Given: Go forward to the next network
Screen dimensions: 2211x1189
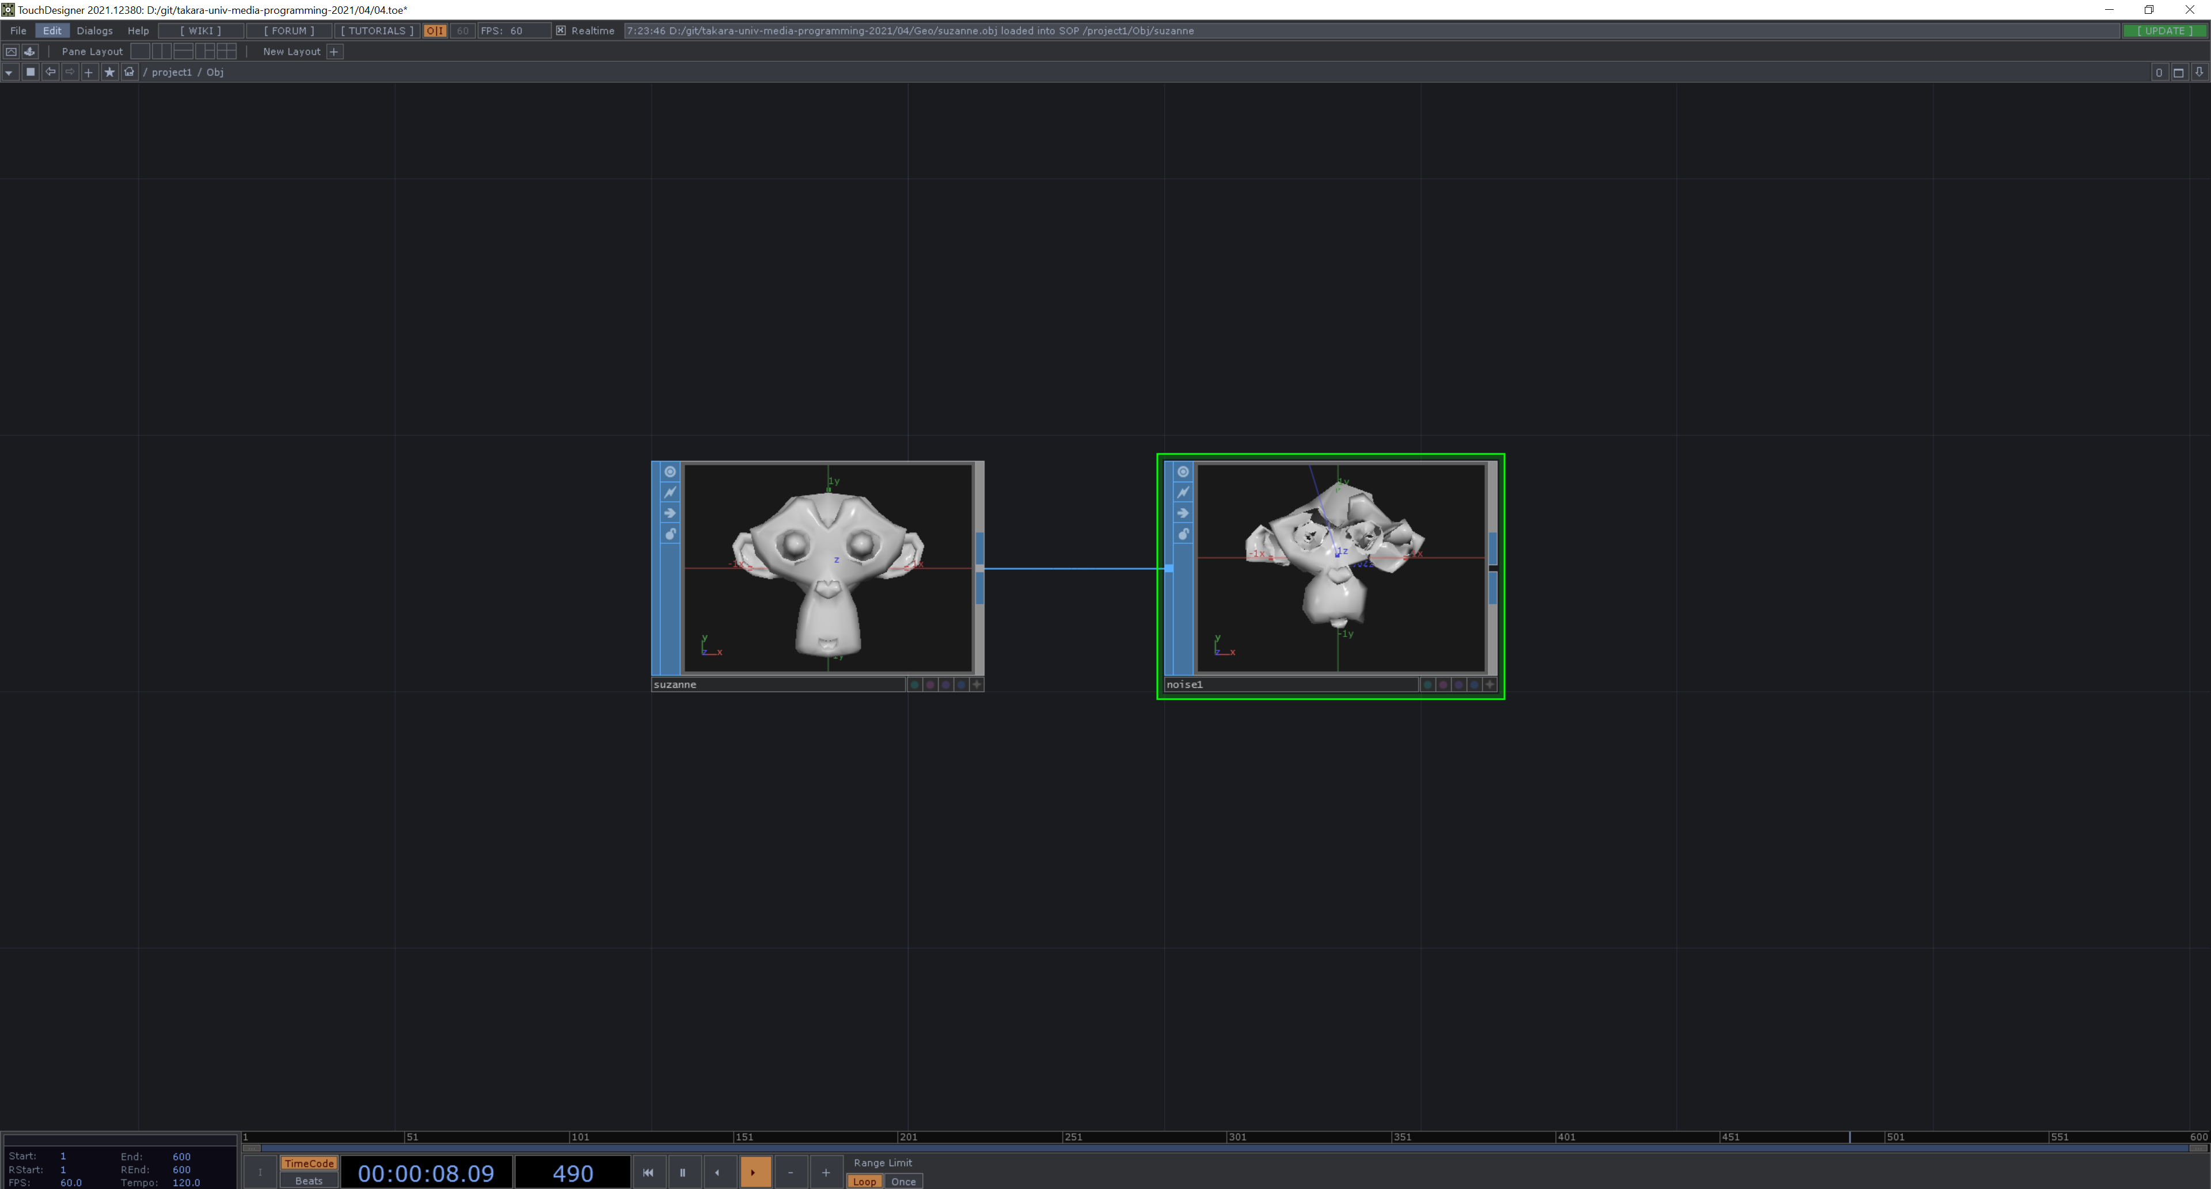Looking at the screenshot, I should pos(70,72).
